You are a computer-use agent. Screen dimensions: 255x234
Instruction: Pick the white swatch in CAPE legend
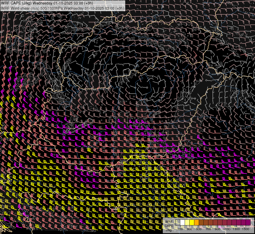click(183, 223)
